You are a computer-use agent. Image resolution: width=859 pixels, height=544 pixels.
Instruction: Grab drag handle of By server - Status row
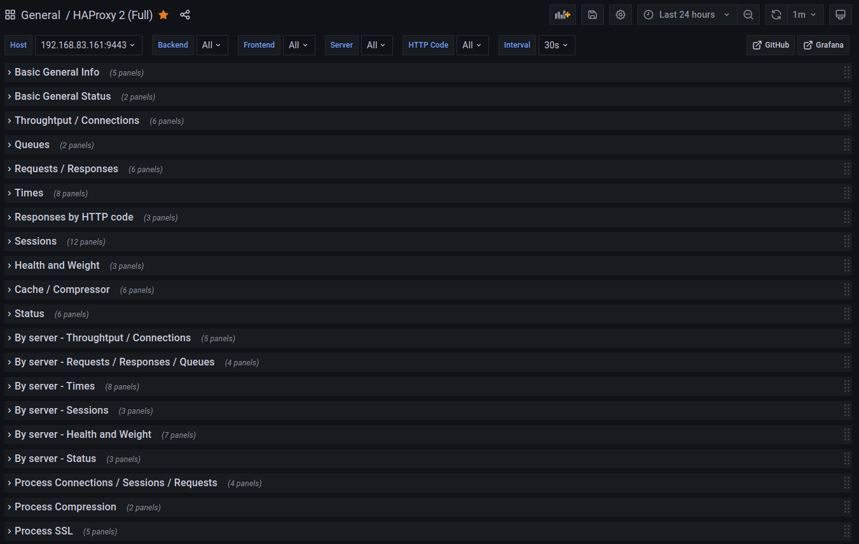pyautogui.click(x=847, y=459)
